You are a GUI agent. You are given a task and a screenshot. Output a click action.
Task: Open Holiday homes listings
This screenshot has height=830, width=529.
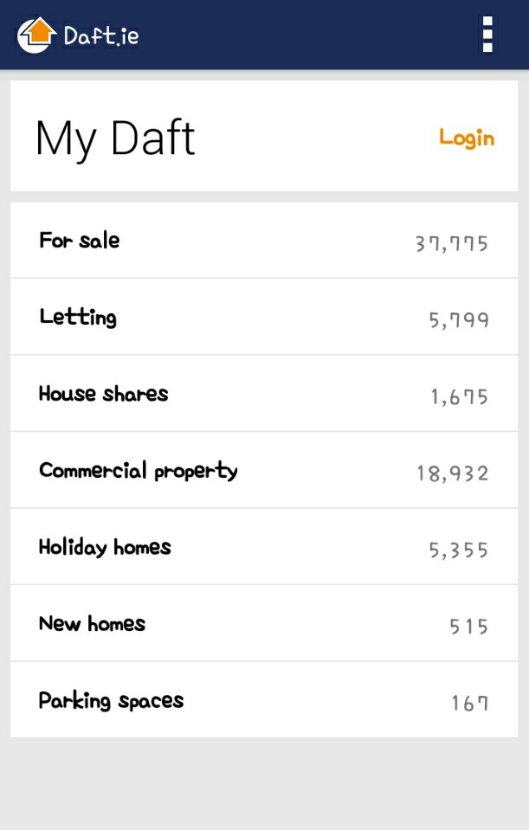point(264,547)
